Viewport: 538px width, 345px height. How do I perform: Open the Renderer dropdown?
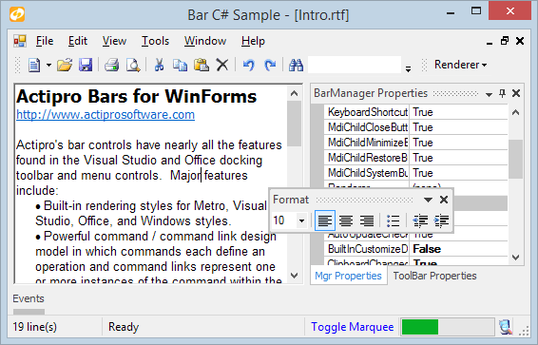pyautogui.click(x=460, y=65)
